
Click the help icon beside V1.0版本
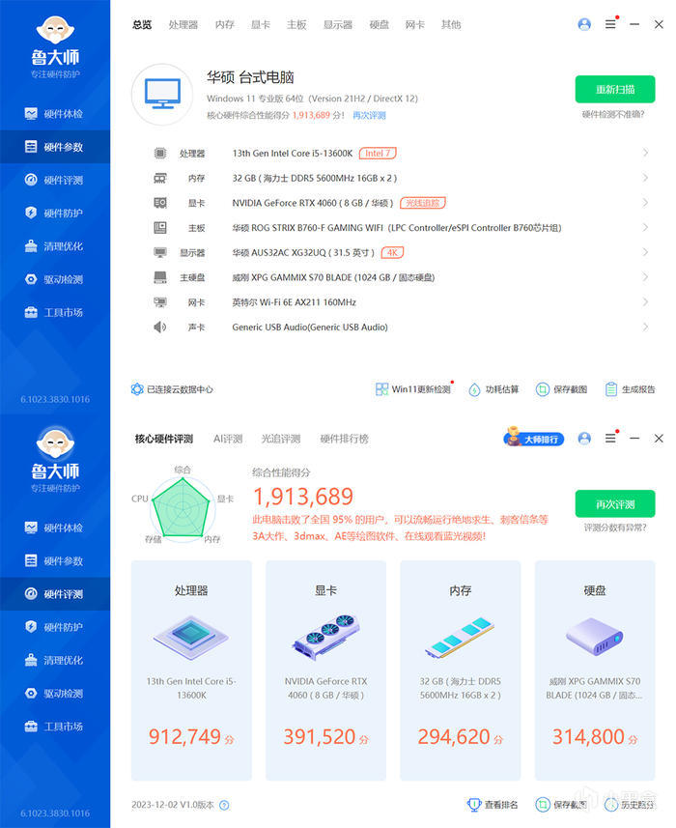pos(224,805)
